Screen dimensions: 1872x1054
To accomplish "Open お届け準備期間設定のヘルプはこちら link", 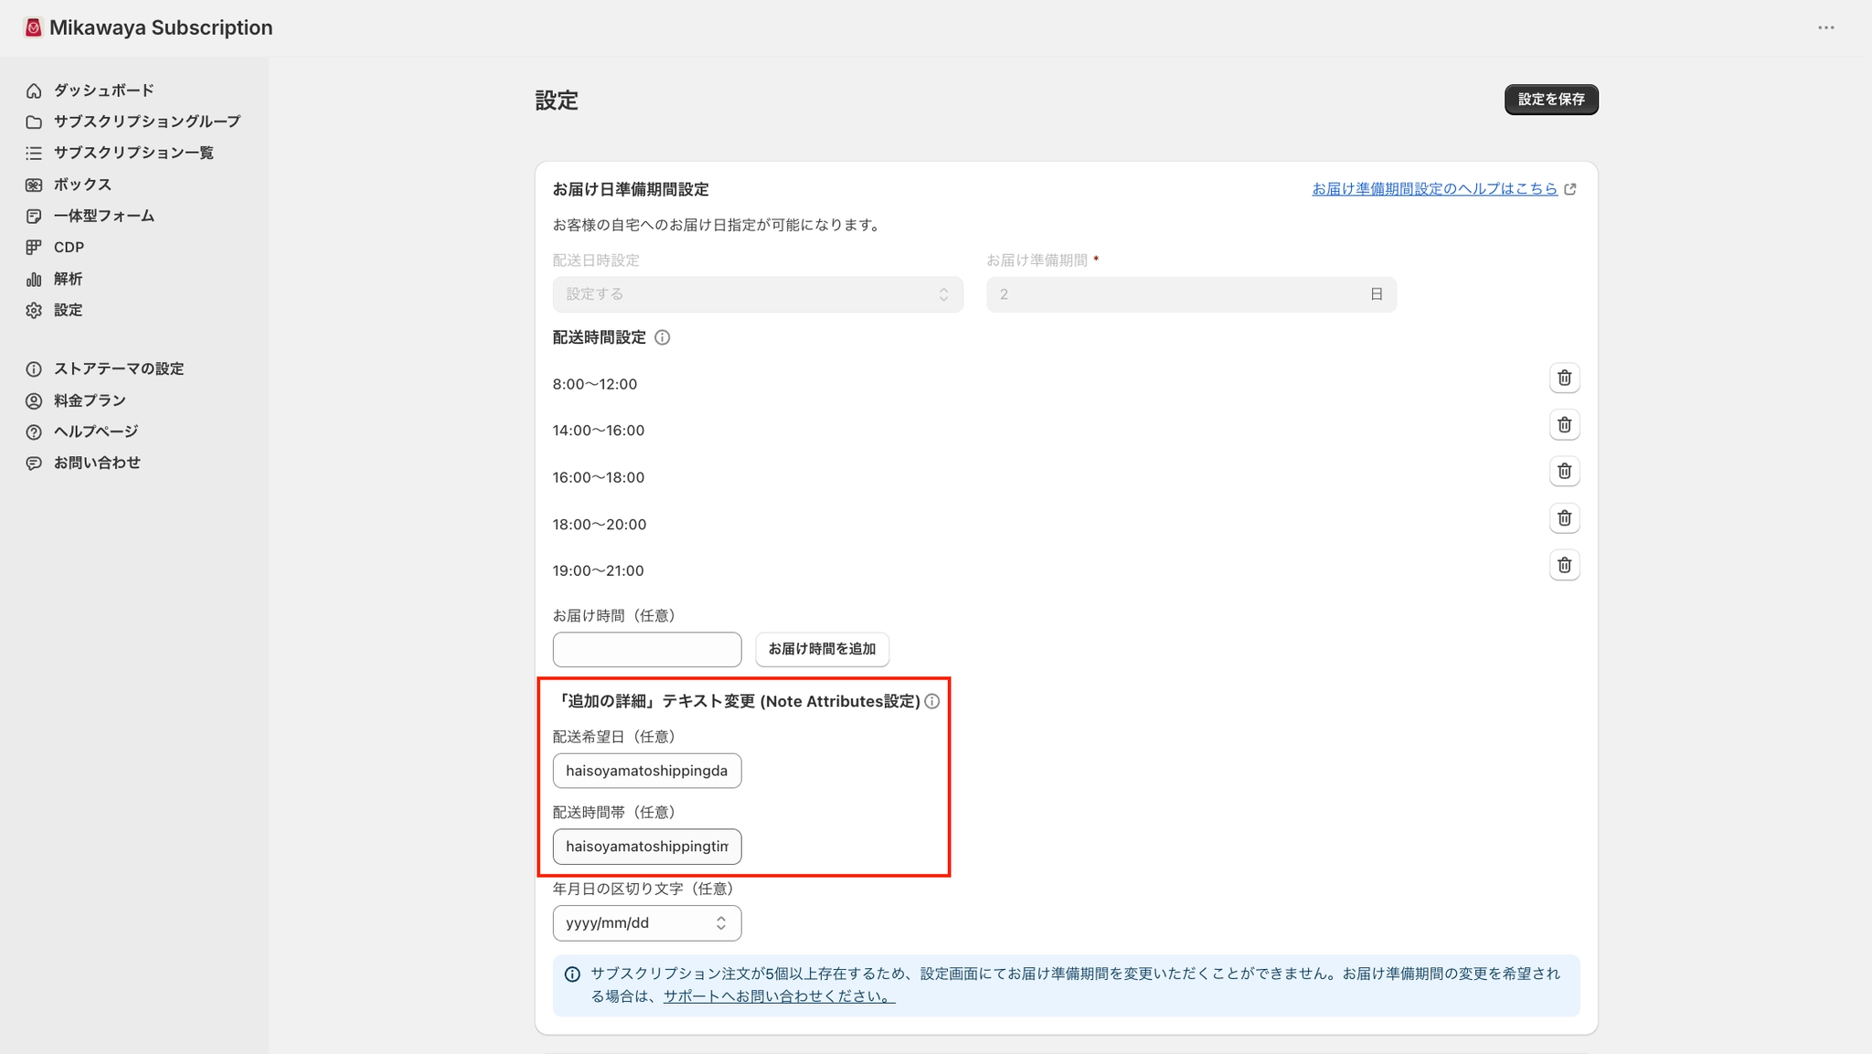I will pos(1434,189).
